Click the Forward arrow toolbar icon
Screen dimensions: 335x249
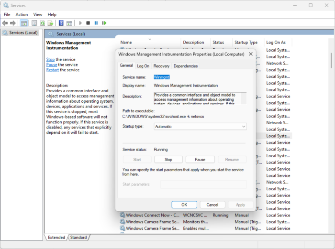(13, 23)
